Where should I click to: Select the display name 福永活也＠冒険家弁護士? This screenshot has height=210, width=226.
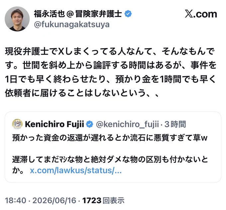pos(78,14)
